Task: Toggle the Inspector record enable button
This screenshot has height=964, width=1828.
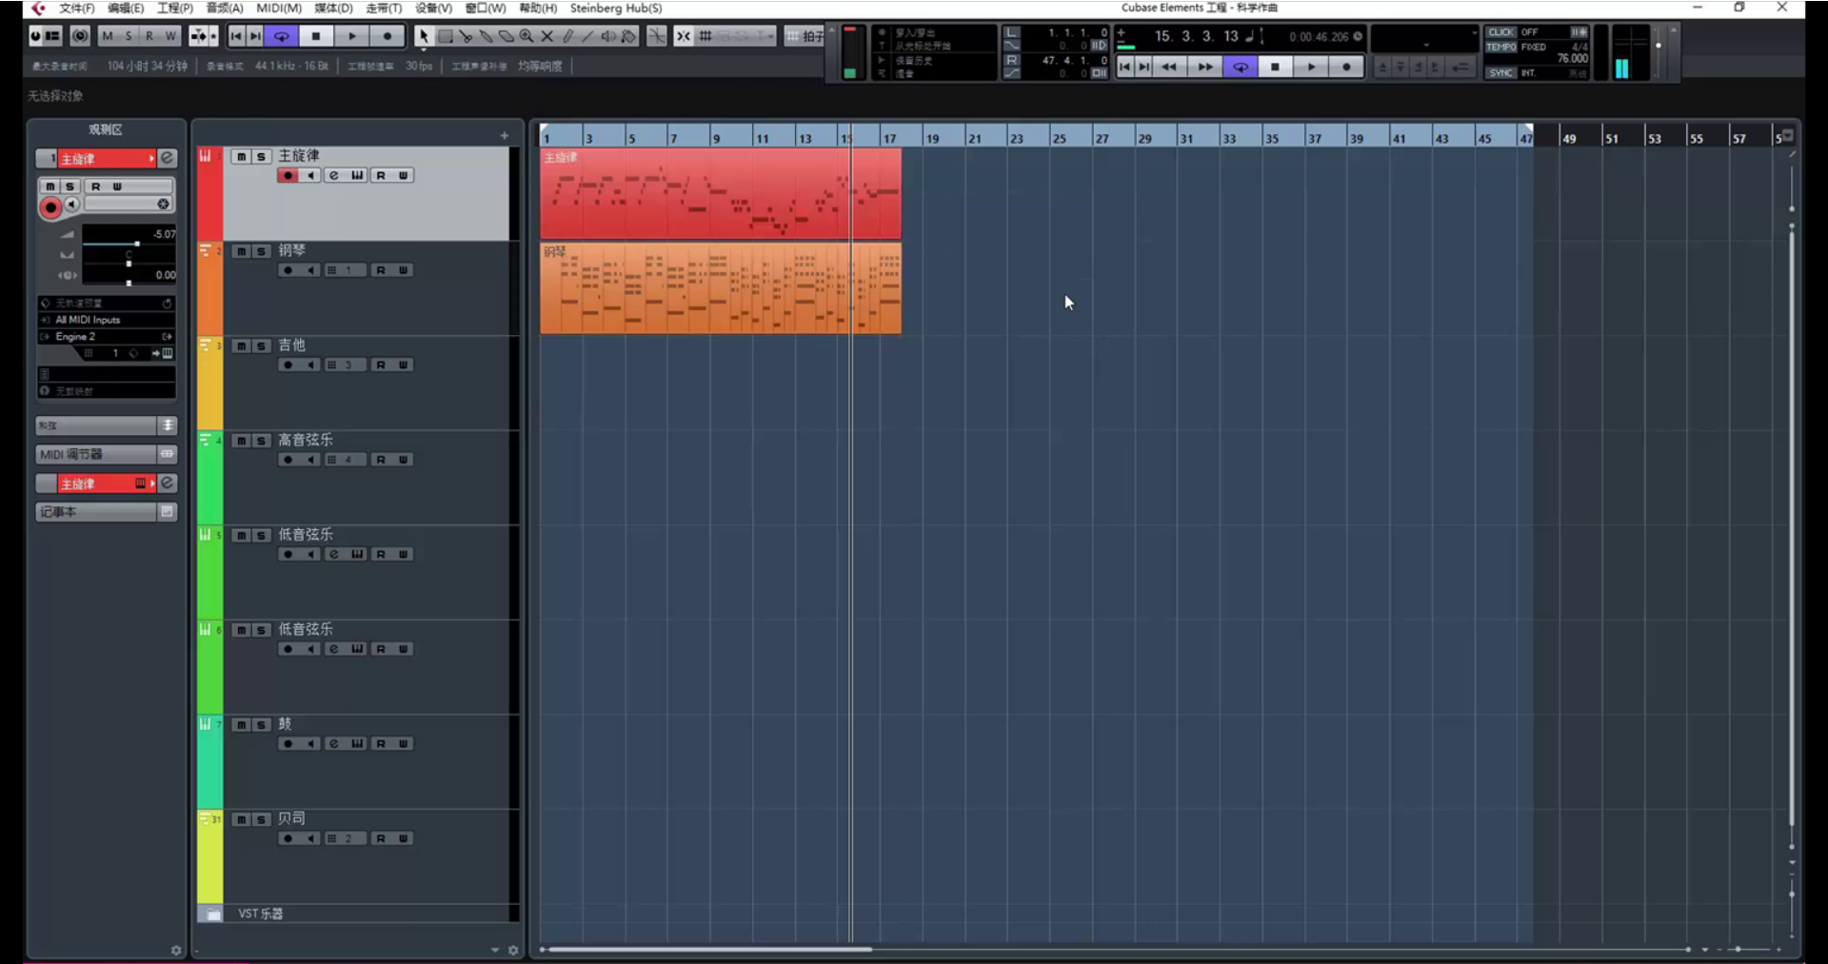Action: 50,207
